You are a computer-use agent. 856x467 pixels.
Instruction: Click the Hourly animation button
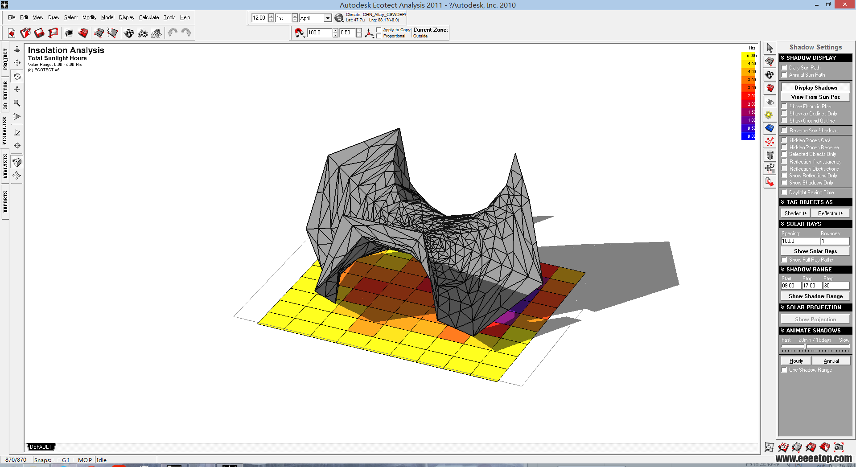click(x=796, y=361)
